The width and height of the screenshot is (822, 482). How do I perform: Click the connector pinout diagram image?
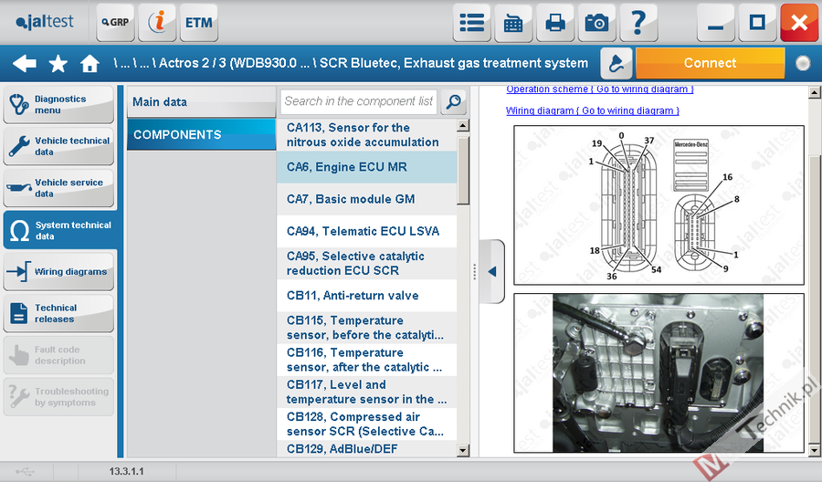(x=659, y=205)
